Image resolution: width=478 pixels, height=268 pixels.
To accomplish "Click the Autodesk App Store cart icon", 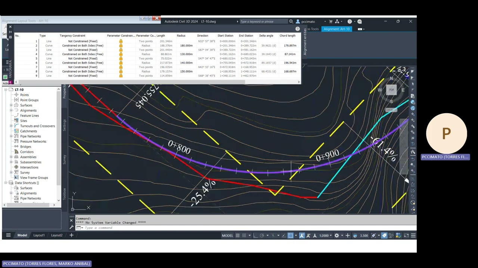I will point(331,22).
